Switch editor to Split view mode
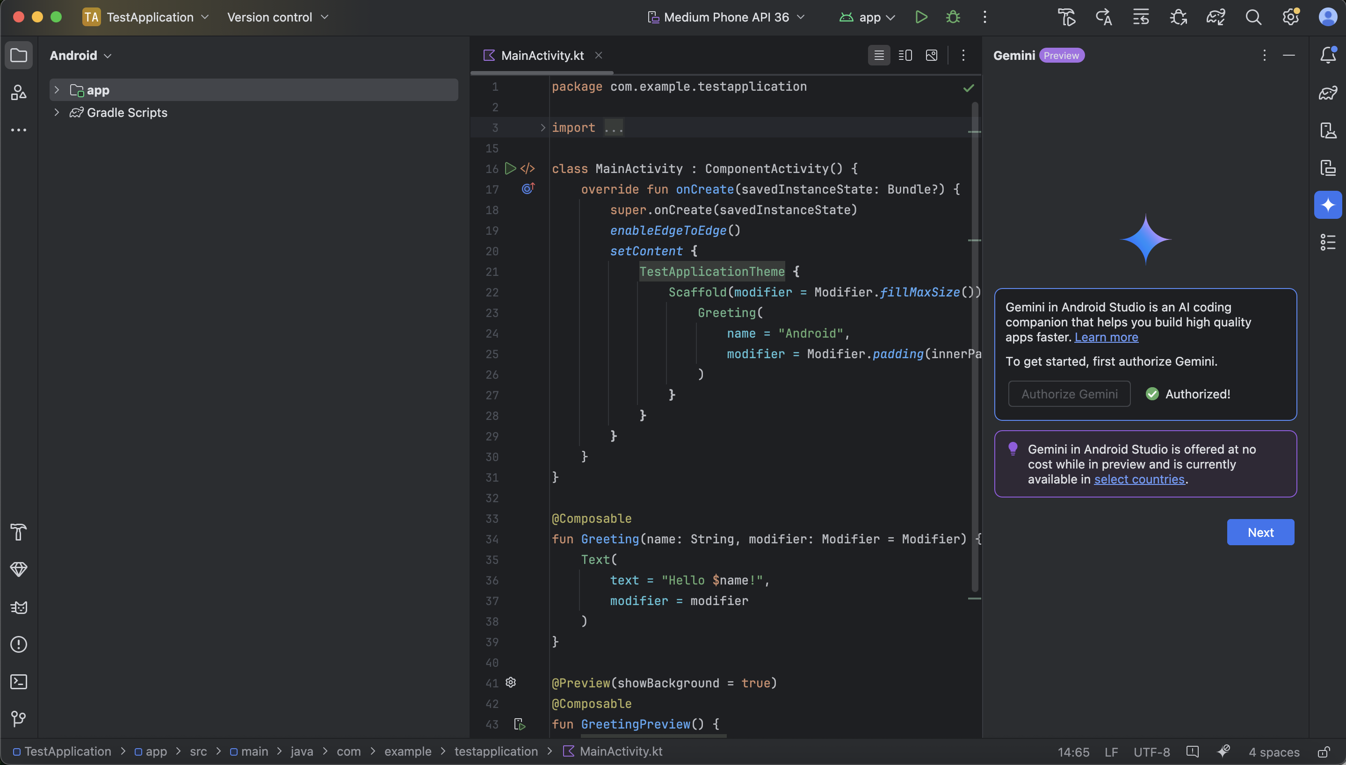This screenshot has width=1346, height=765. click(x=905, y=56)
